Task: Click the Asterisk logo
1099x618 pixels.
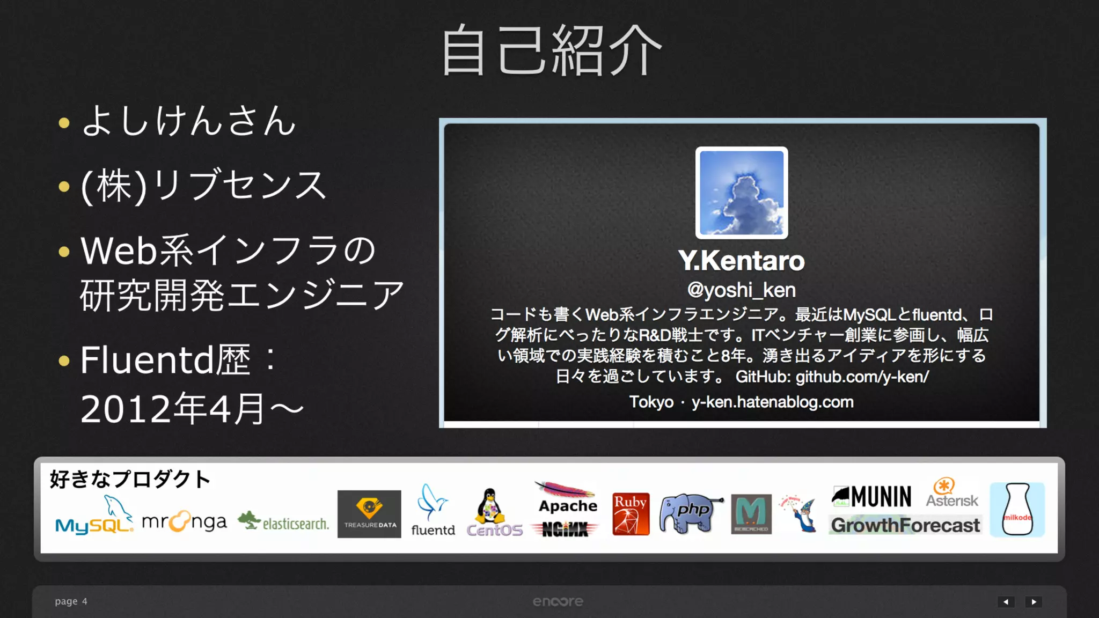Action: [951, 494]
